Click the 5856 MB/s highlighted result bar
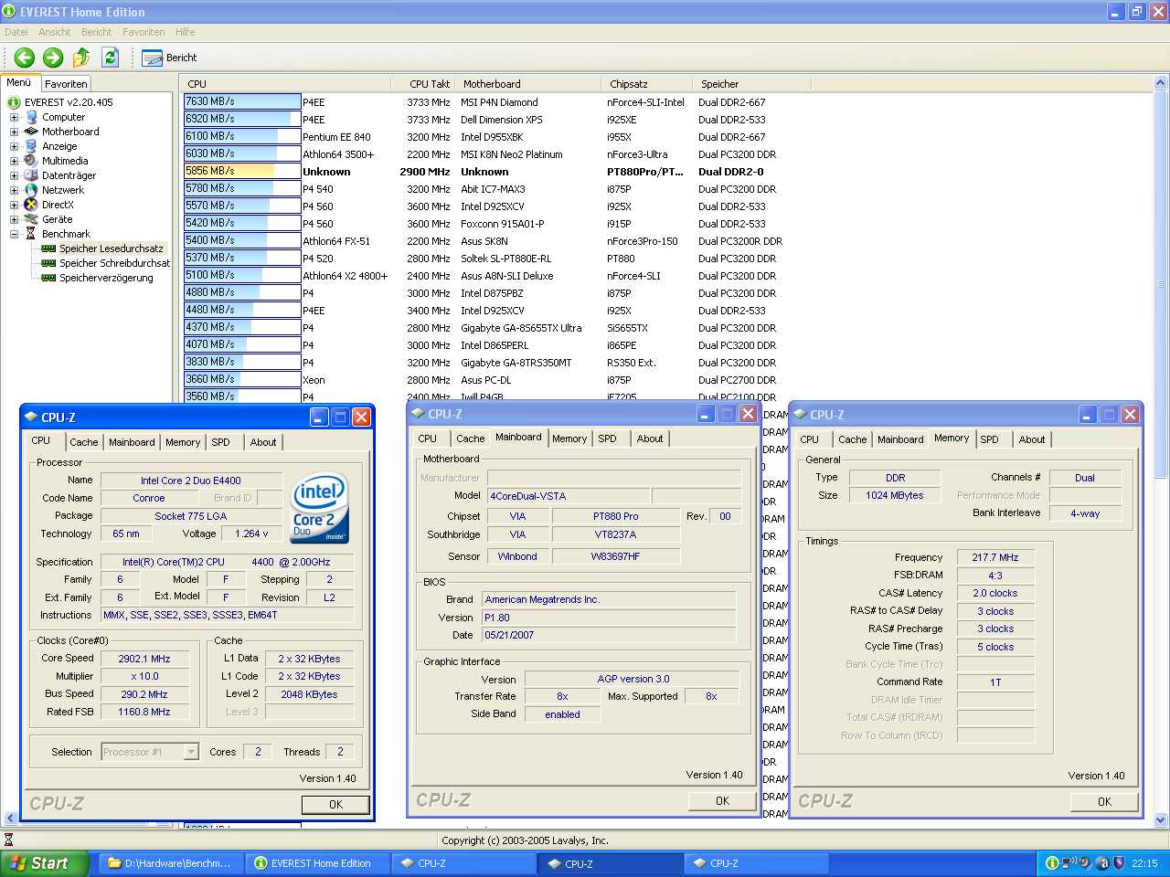Image resolution: width=1170 pixels, height=877 pixels. point(242,171)
